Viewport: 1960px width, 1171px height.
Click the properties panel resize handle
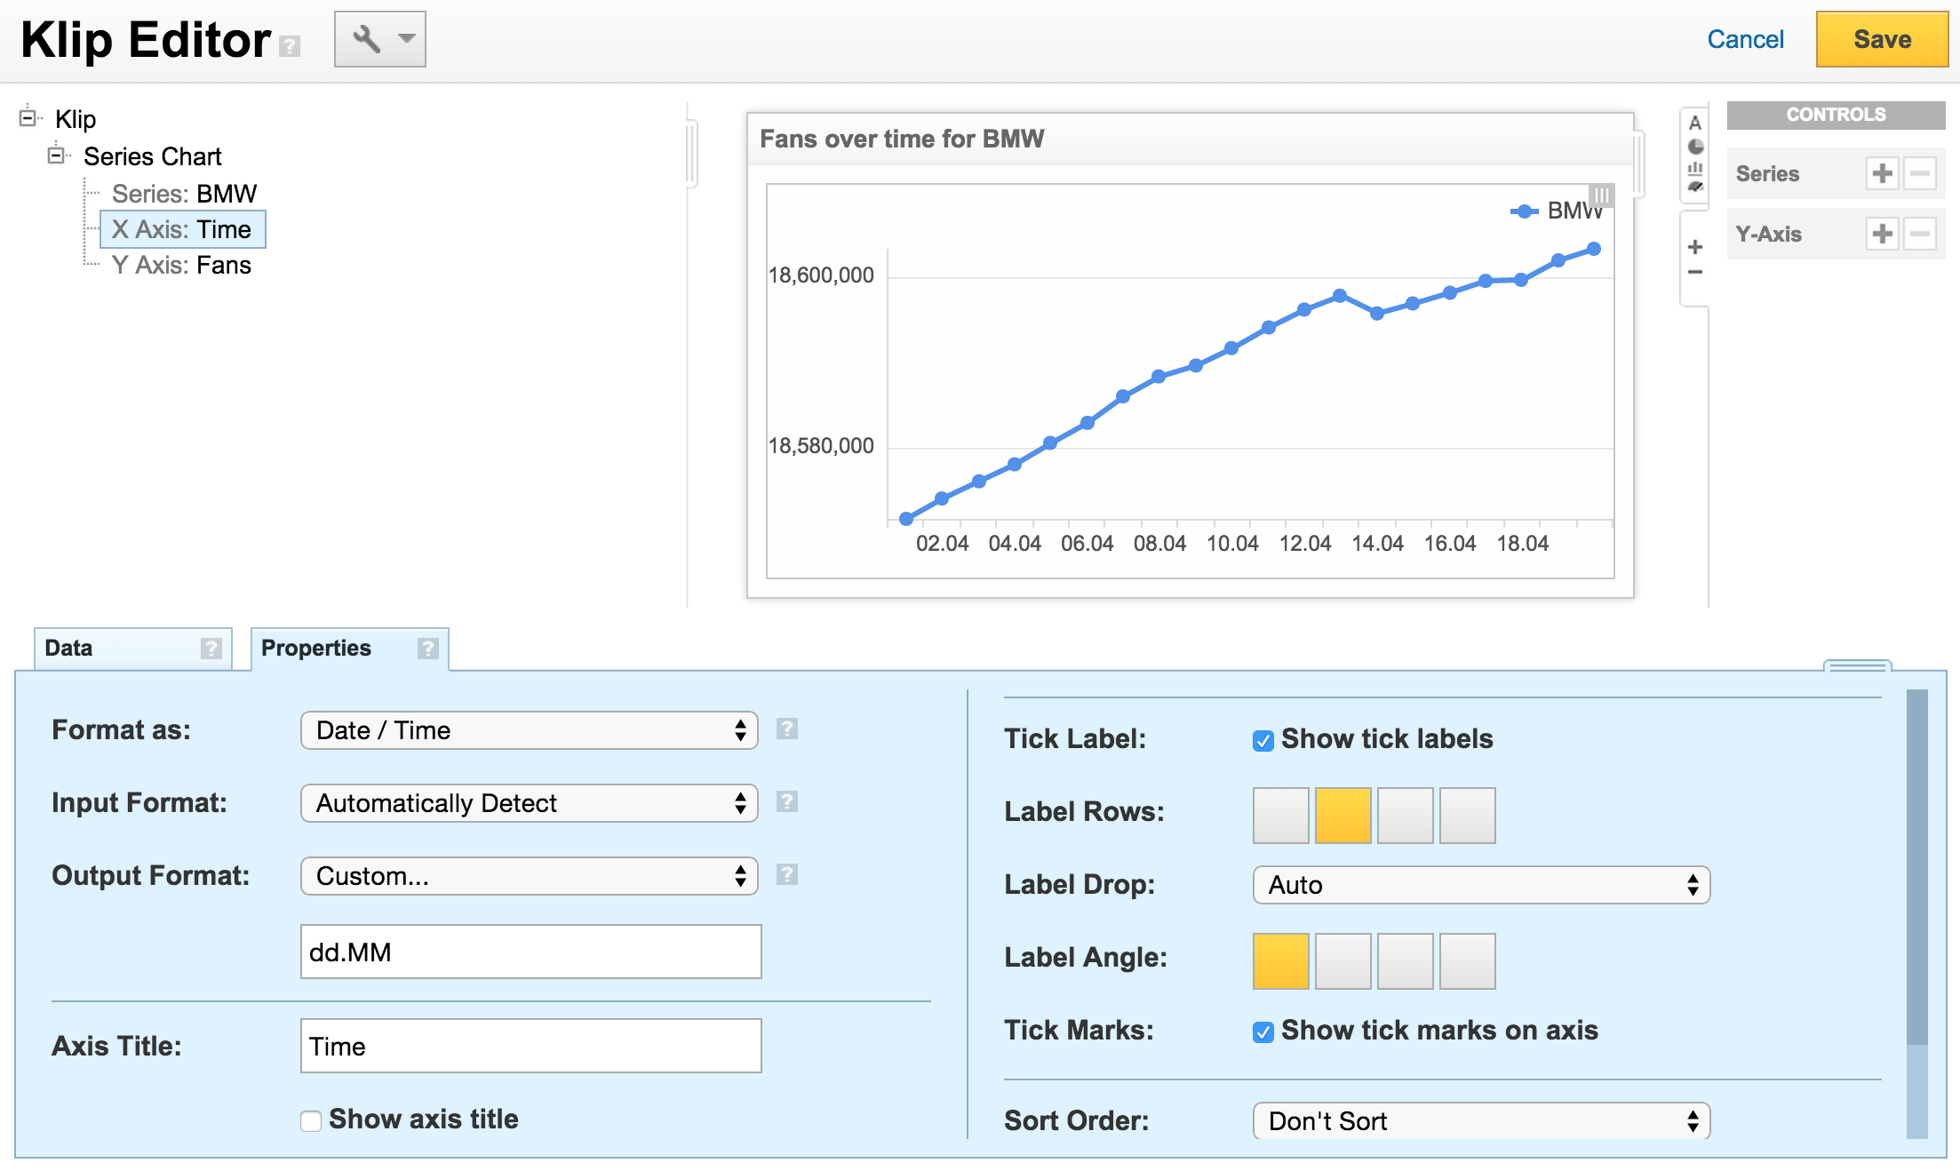(x=1857, y=665)
